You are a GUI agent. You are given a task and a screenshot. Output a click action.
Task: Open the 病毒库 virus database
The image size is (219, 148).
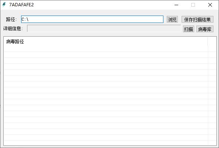(x=205, y=29)
